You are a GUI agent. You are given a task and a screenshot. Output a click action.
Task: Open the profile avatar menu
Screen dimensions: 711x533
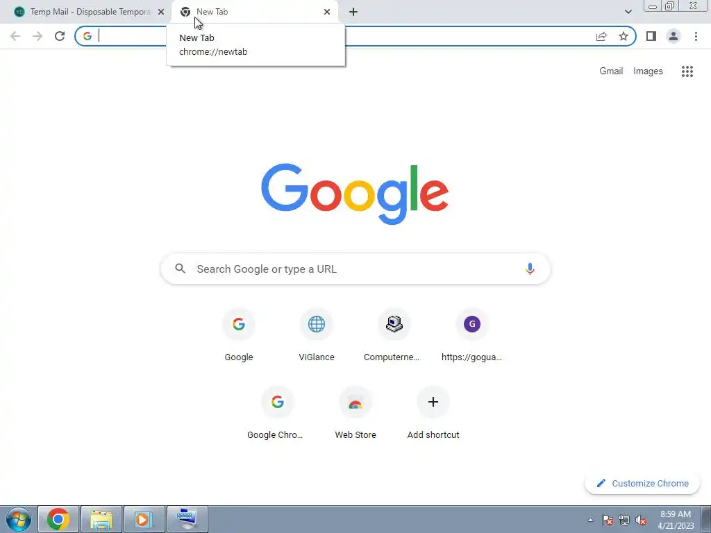pos(674,36)
